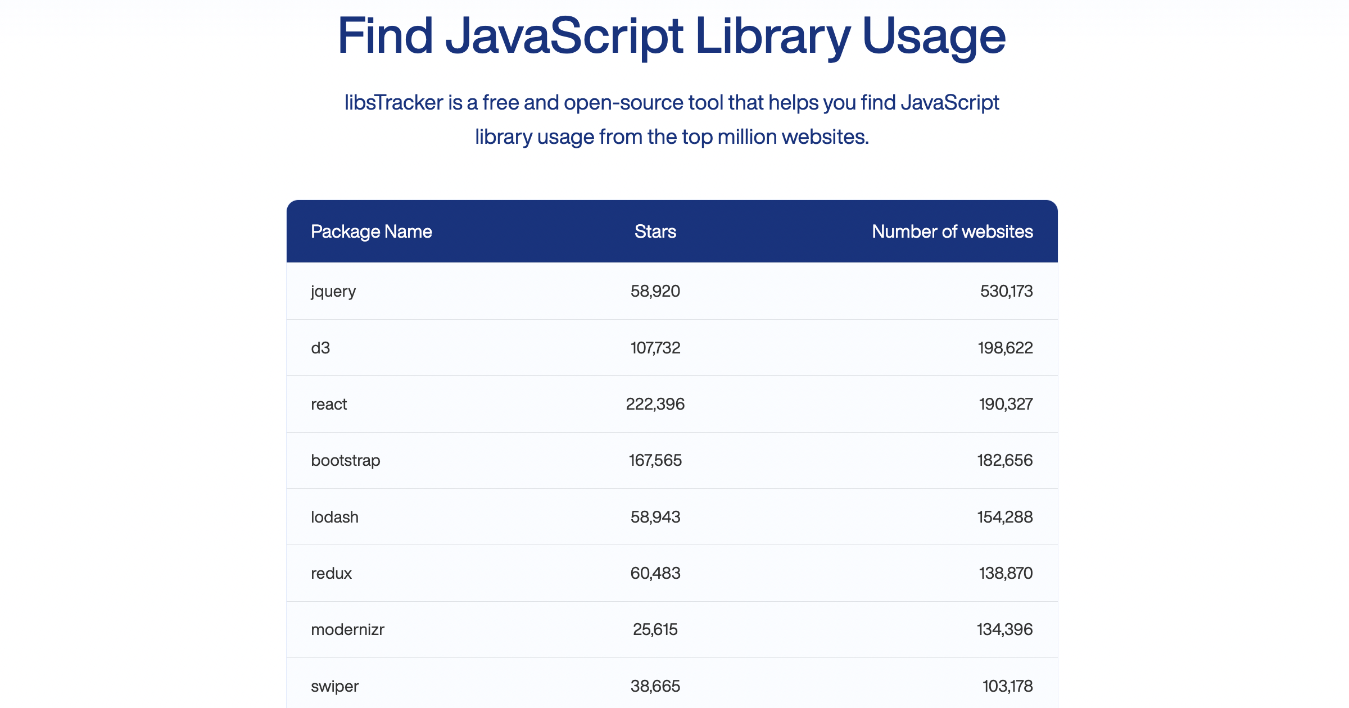Select the modernizr package name
This screenshot has width=1349, height=708.
pyautogui.click(x=347, y=629)
